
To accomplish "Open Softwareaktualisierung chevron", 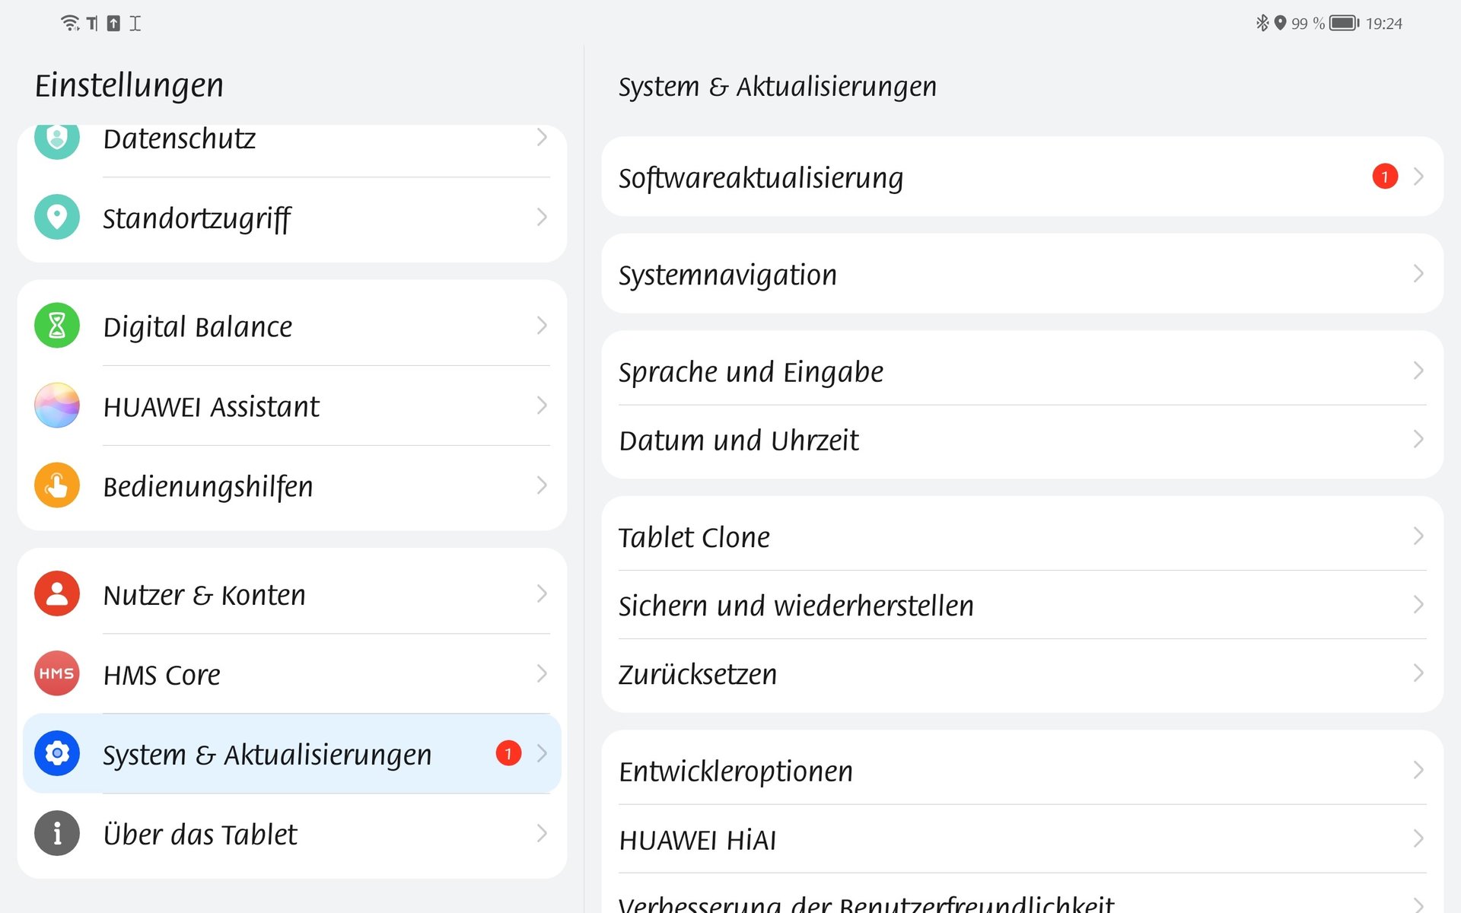I will 1418,177.
